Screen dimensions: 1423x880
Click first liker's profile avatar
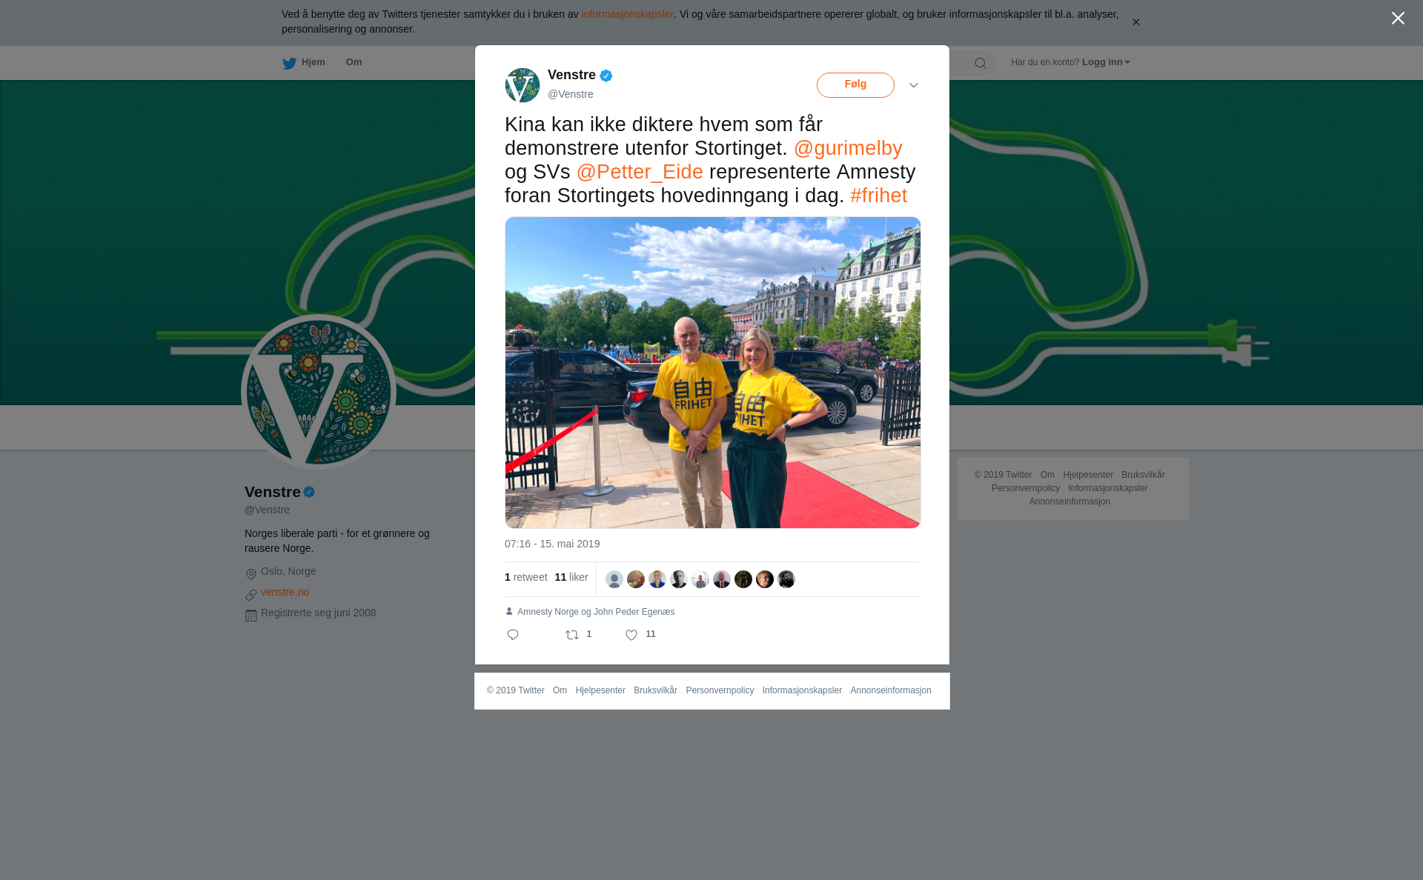pyautogui.click(x=614, y=579)
